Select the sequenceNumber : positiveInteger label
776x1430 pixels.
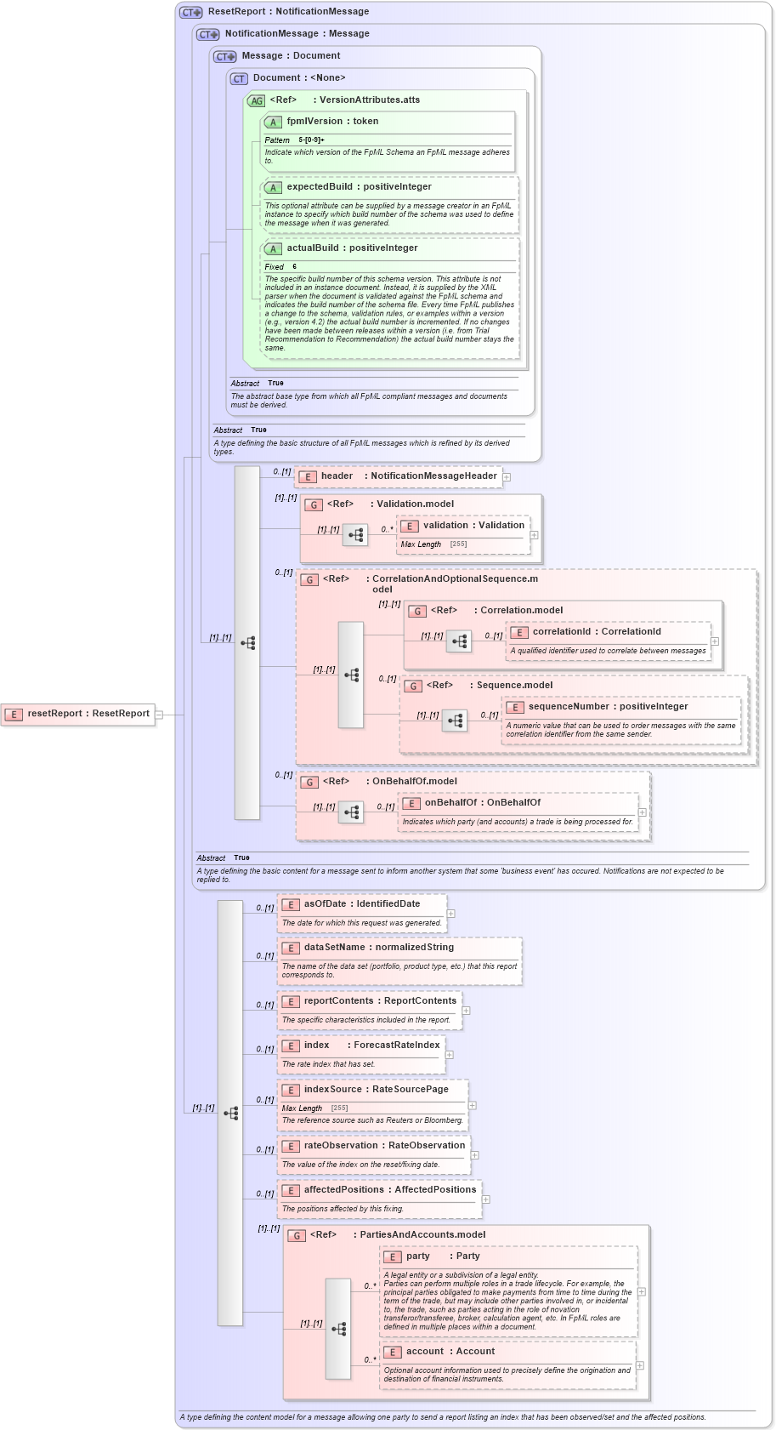click(609, 707)
